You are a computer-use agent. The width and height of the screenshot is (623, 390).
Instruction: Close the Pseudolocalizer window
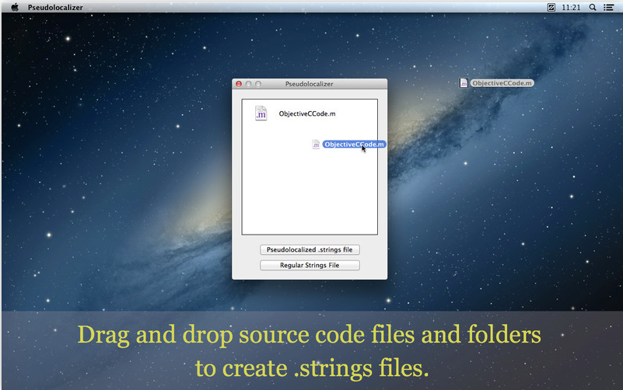click(x=239, y=84)
